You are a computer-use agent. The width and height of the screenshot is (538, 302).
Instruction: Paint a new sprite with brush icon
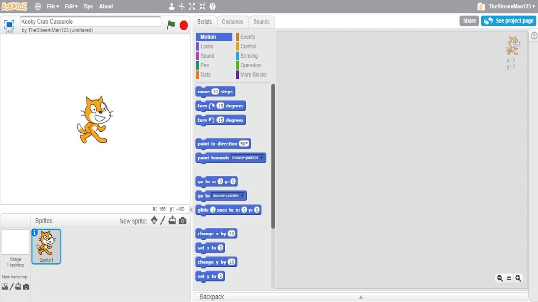pyautogui.click(x=163, y=221)
